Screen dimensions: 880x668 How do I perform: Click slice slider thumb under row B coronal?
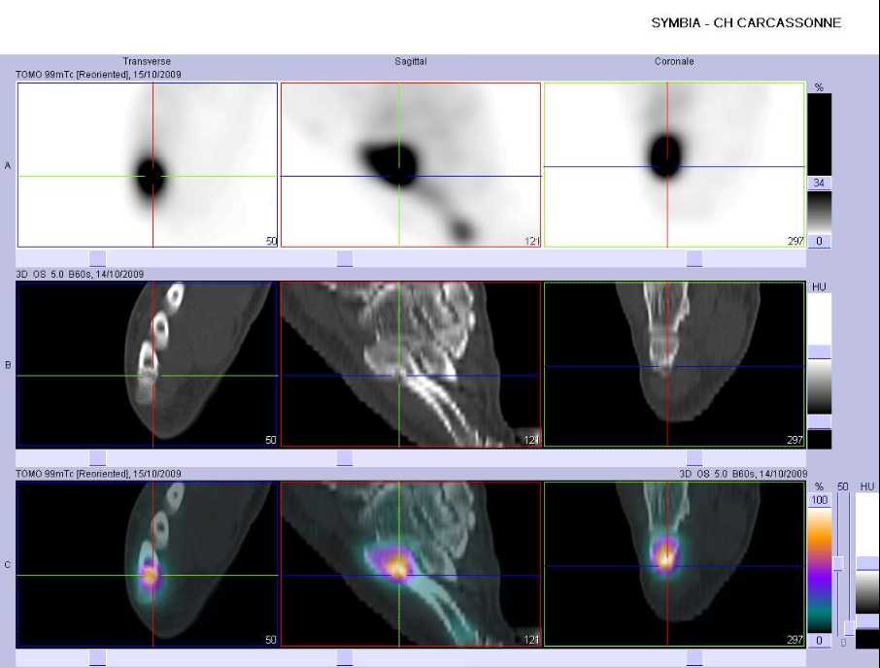[x=694, y=458]
